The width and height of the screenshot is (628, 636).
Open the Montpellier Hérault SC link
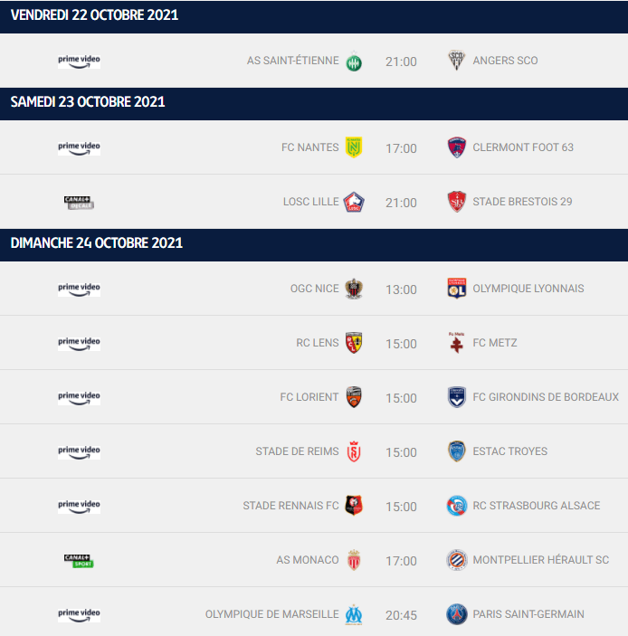click(x=541, y=560)
